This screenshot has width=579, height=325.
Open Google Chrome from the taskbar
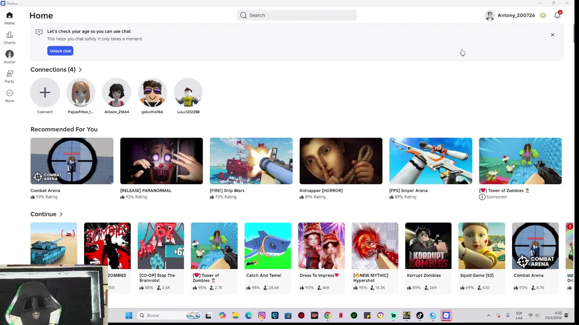[x=327, y=316]
